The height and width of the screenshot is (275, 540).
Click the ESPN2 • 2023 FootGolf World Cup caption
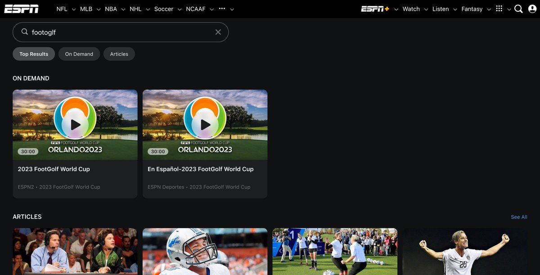pyautogui.click(x=59, y=187)
